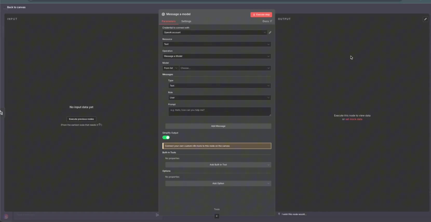Open the Messages Type dropdown
This screenshot has height=222, width=431.
point(220,86)
